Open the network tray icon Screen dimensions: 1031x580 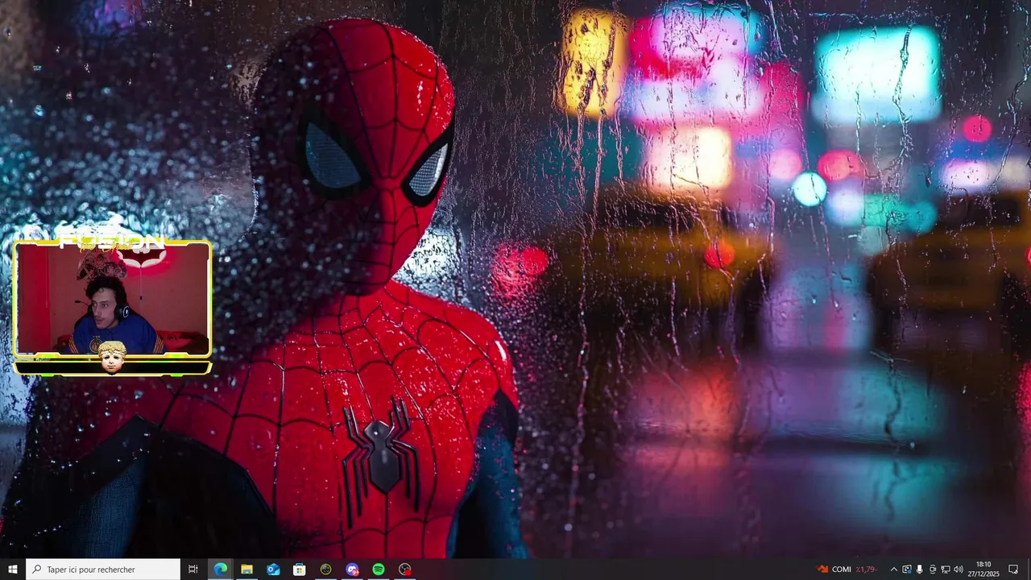click(946, 569)
